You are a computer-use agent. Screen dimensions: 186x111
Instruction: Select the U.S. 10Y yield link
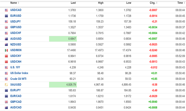pyautogui.click(x=15, y=67)
